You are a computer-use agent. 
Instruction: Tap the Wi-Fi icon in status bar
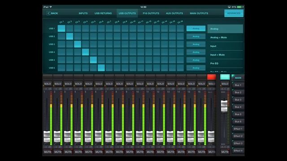coord(51,7)
